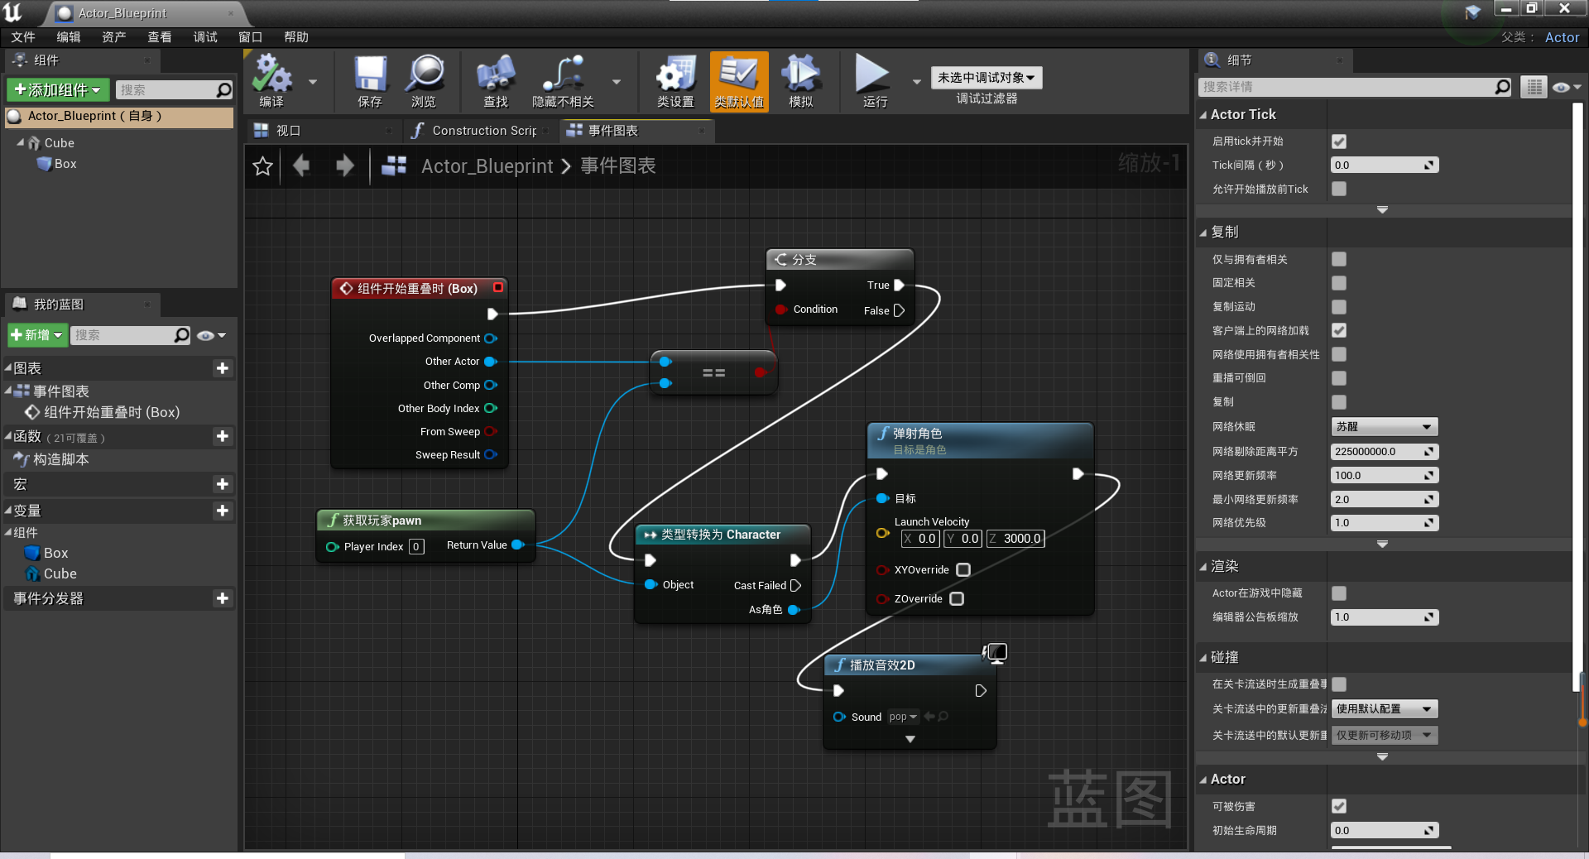The height and width of the screenshot is (859, 1589).
Task: Open 未选中调试对象 debug dropdown
Action: coord(986,77)
